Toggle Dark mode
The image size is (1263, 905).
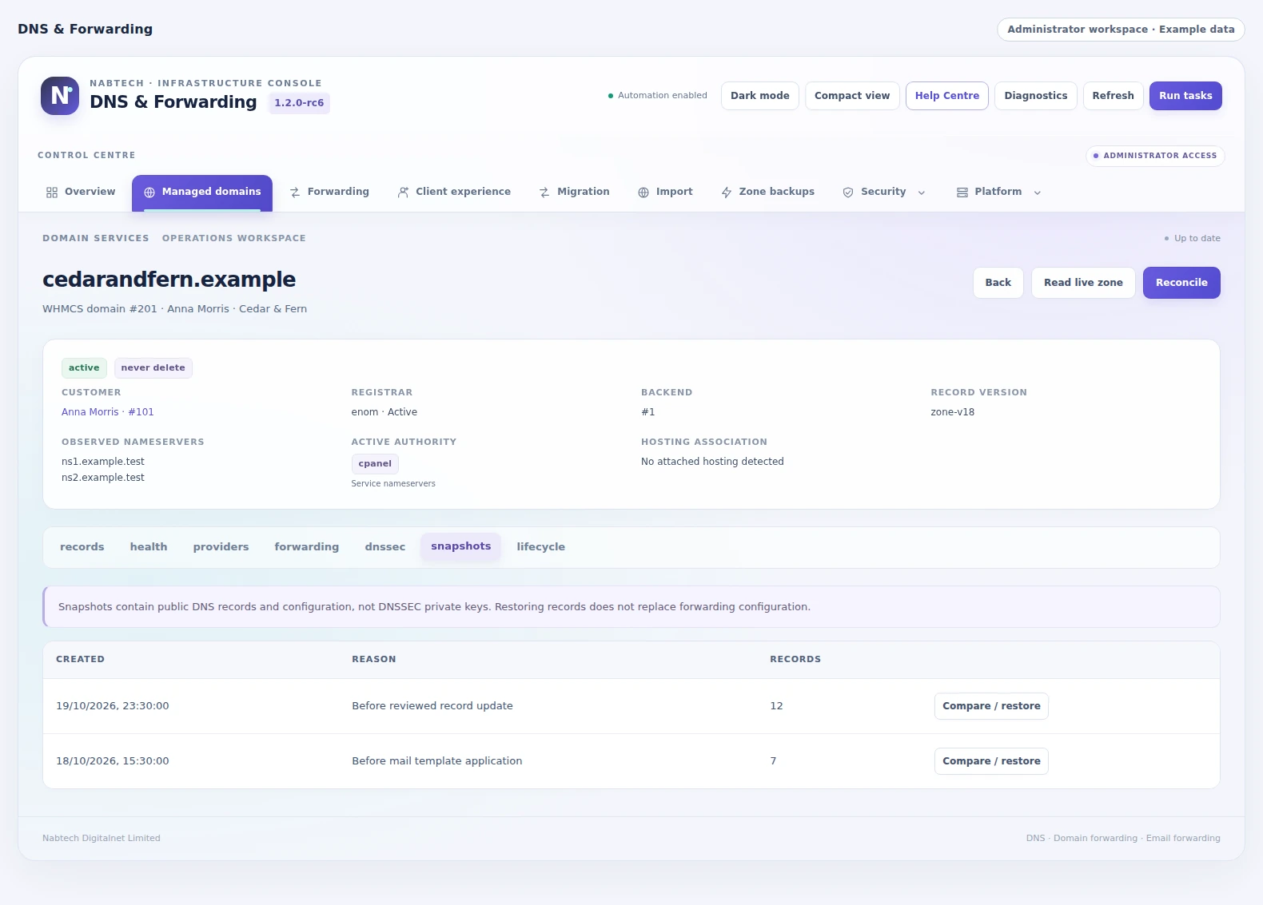pos(759,96)
